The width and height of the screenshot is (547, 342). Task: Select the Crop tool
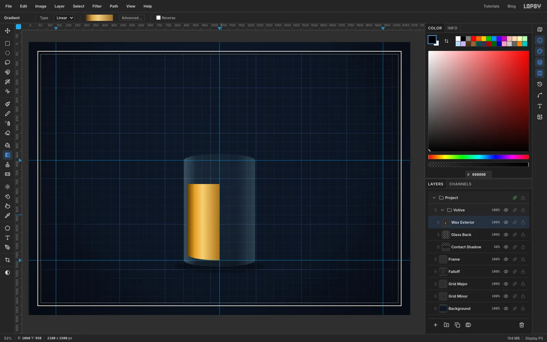click(8, 260)
